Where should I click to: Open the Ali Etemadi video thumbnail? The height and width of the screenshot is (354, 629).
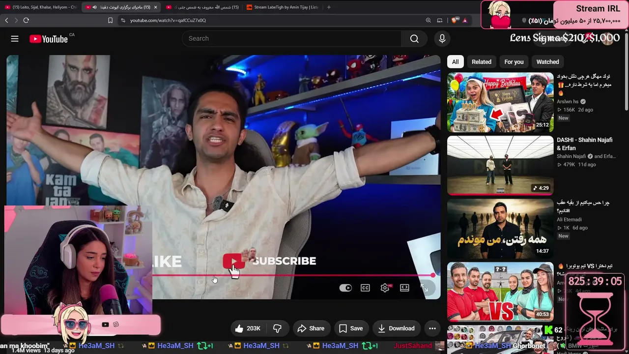pyautogui.click(x=500, y=229)
